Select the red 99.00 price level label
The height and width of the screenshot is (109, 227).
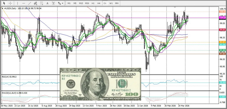tap(222, 30)
